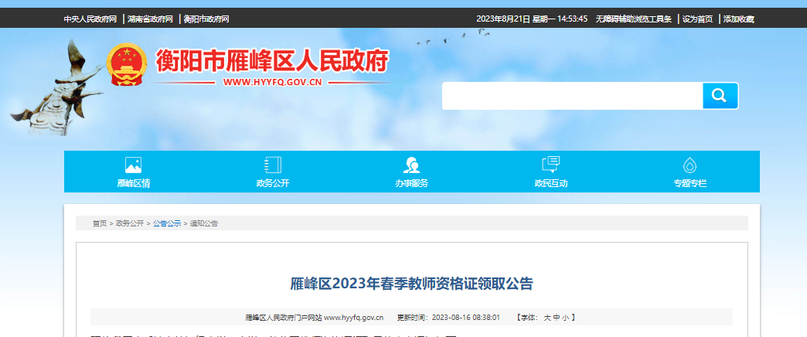Open 雁峰区情 picture icon in navigation
The height and width of the screenshot is (337, 807).
[x=133, y=165]
